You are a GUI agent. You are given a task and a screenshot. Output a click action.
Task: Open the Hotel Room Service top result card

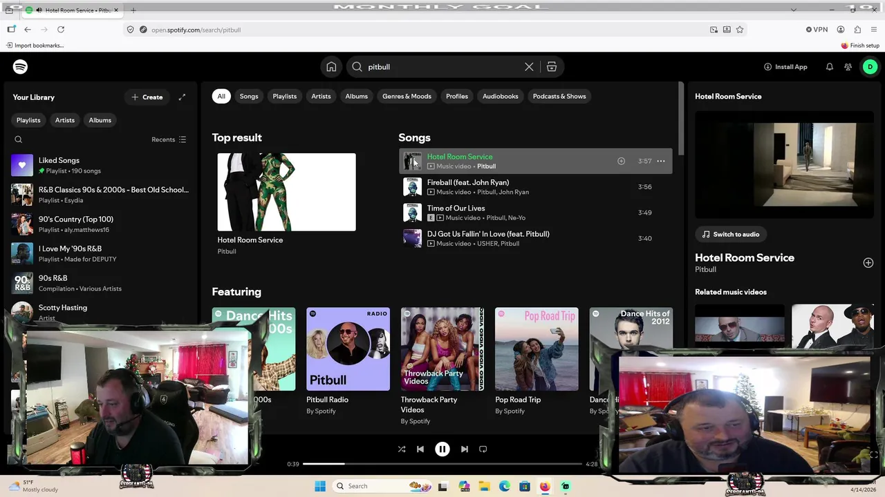pyautogui.click(x=286, y=204)
